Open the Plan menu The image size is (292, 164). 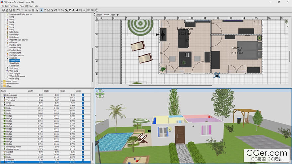(x=22, y=6)
